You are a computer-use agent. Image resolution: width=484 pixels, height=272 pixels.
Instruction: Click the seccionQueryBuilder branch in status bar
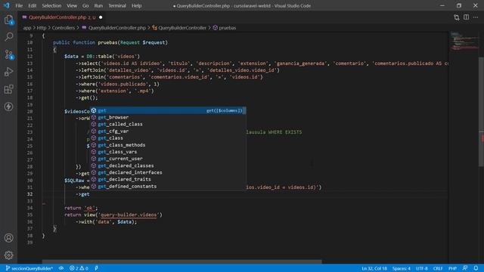coord(29,268)
